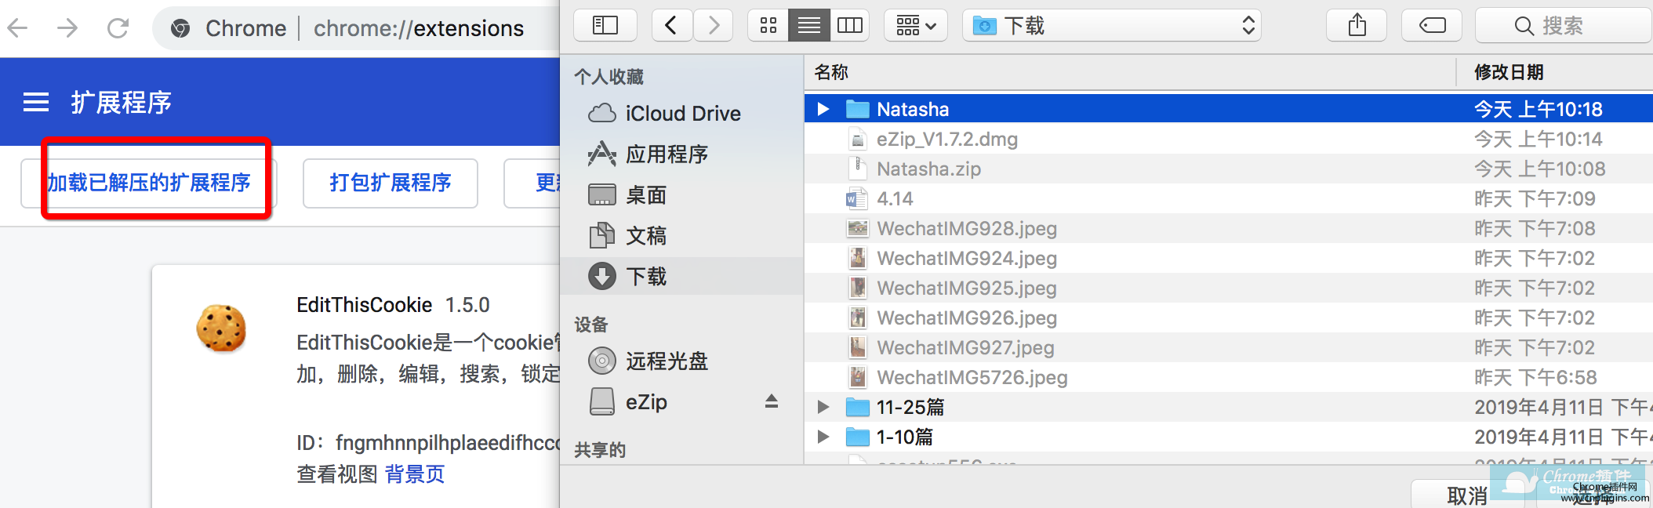Click the edit tags button
Screen dimensions: 1653x508
pos(1432,26)
